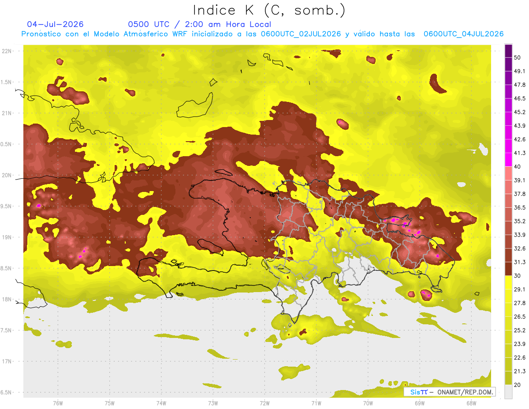Click legend value 27.8
Screen dimensions: 529x409
point(520,303)
